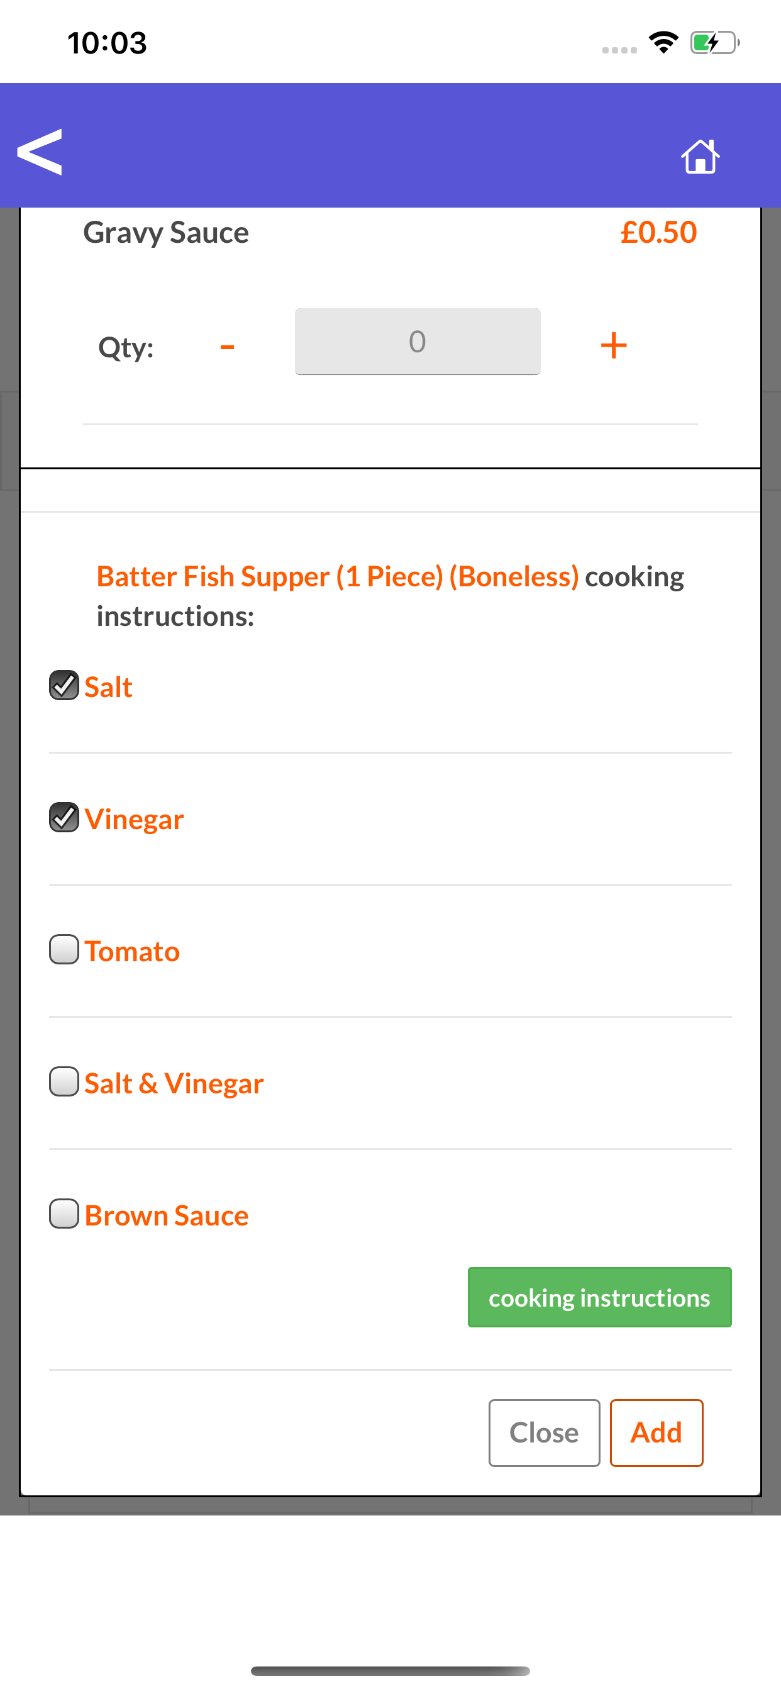The width and height of the screenshot is (781, 1691).
Task: Select the Brown Sauce label text
Action: pyautogui.click(x=167, y=1215)
